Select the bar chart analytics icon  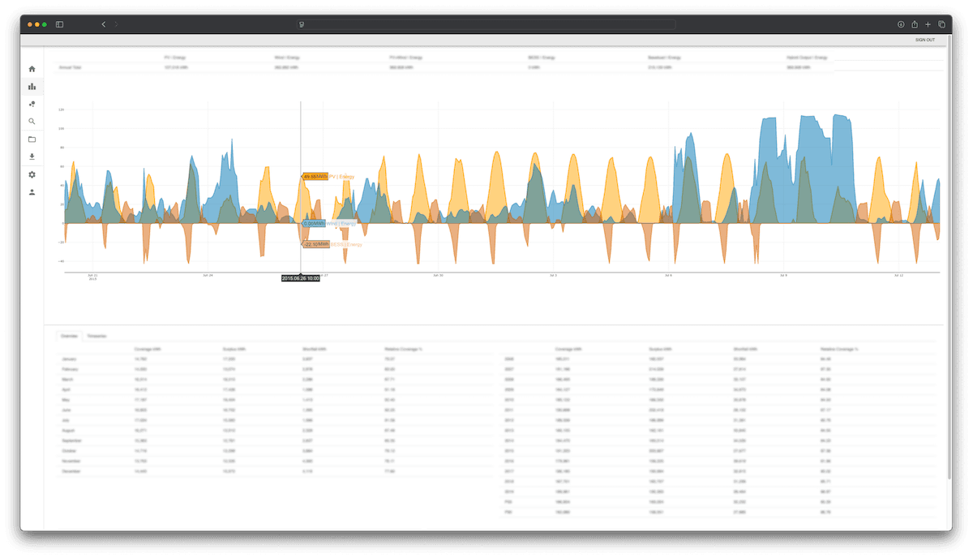pyautogui.click(x=32, y=85)
